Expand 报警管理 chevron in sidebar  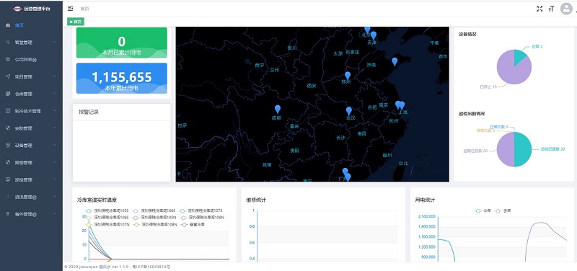55,162
